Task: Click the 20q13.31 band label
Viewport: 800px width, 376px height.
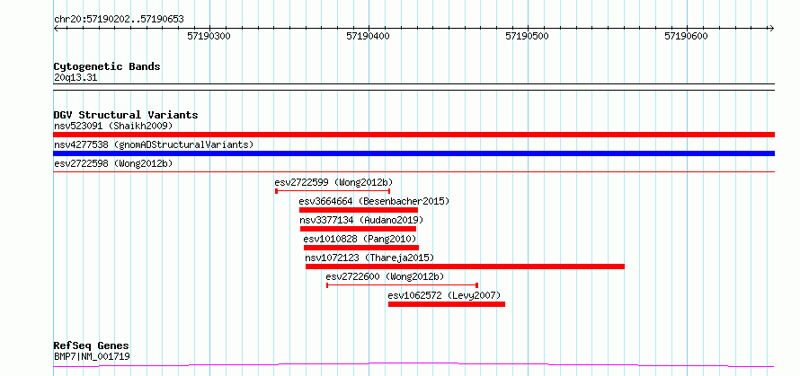Action: click(76, 78)
